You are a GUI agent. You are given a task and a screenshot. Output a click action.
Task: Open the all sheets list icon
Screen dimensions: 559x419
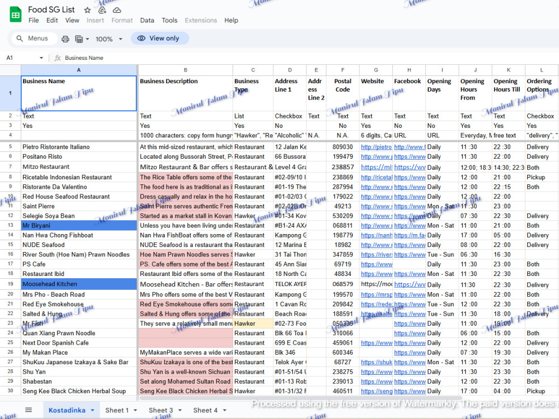[x=29, y=410]
